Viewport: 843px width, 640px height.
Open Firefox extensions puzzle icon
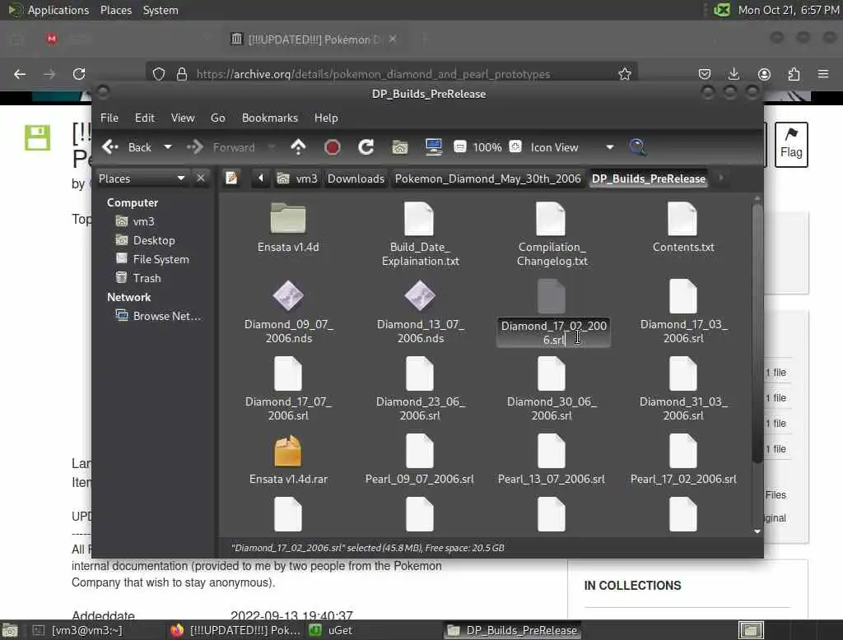pyautogui.click(x=794, y=73)
